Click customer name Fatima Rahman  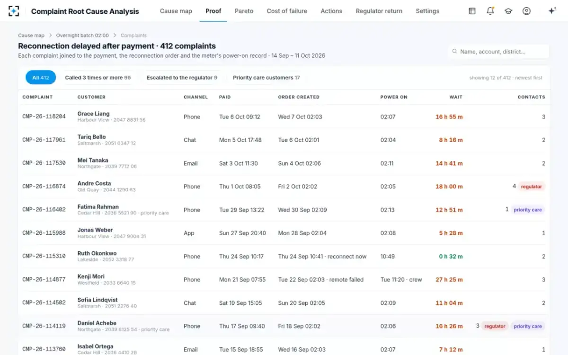(98, 207)
